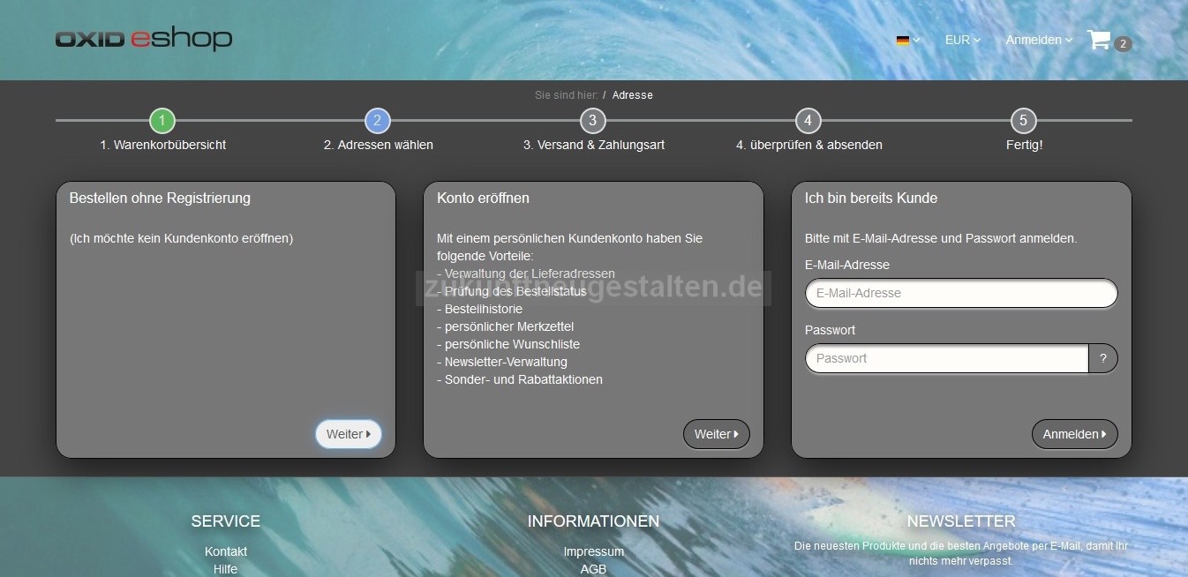Screen dimensions: 1188x577
Task: Click the Anmelden button in login card
Action: click(x=1075, y=434)
